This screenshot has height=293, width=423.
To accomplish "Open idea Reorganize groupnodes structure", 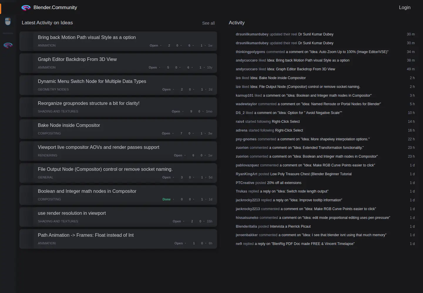I will (x=89, y=103).
